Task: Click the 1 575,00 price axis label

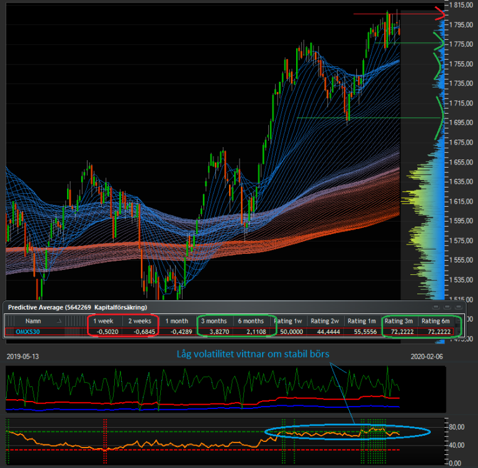Action: 461,241
